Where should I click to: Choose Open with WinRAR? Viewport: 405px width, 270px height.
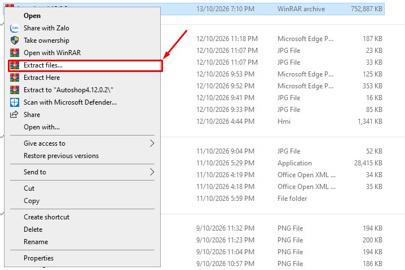pyautogui.click(x=52, y=53)
